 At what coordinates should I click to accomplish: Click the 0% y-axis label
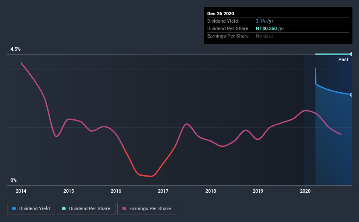coord(14,180)
